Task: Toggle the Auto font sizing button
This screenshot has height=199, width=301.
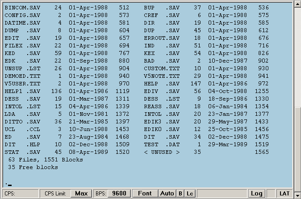Action: pyautogui.click(x=167, y=194)
